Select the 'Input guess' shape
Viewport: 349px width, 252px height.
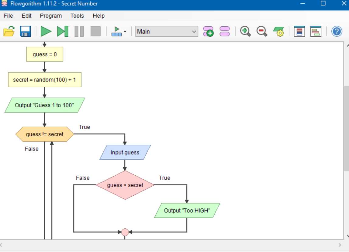click(125, 152)
